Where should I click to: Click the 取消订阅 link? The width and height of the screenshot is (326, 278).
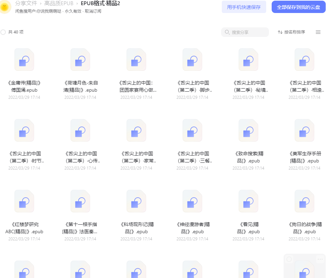(93, 11)
